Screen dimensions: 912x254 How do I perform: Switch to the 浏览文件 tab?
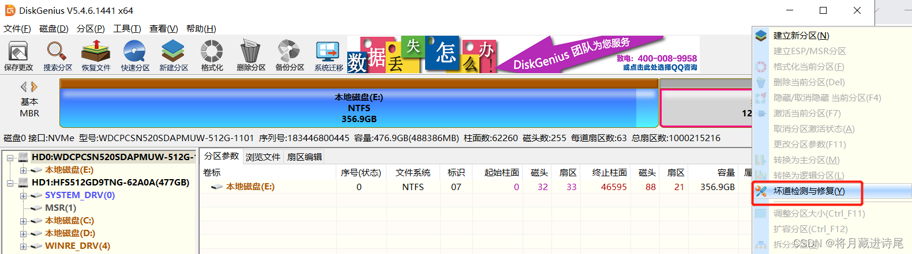[x=263, y=157]
